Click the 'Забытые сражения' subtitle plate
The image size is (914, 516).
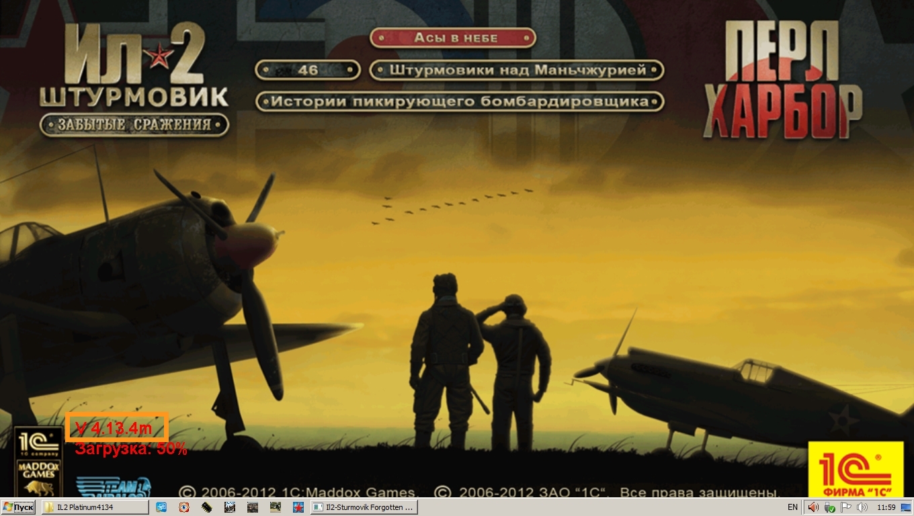click(134, 124)
